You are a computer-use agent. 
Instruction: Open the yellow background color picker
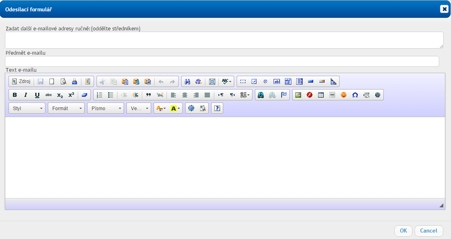(176, 109)
